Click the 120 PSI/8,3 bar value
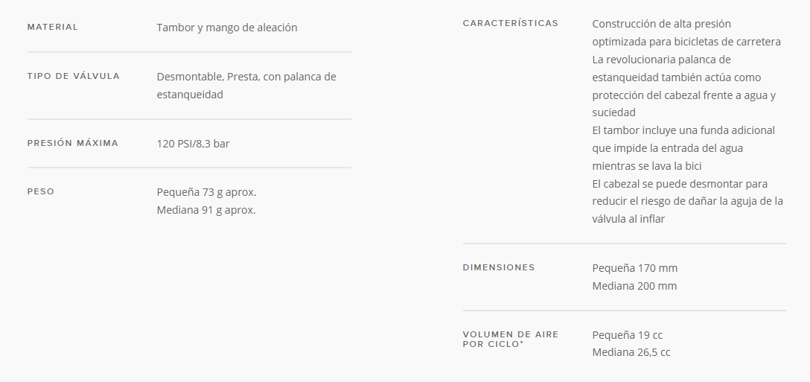Screen dimensions: 810x382 194,144
